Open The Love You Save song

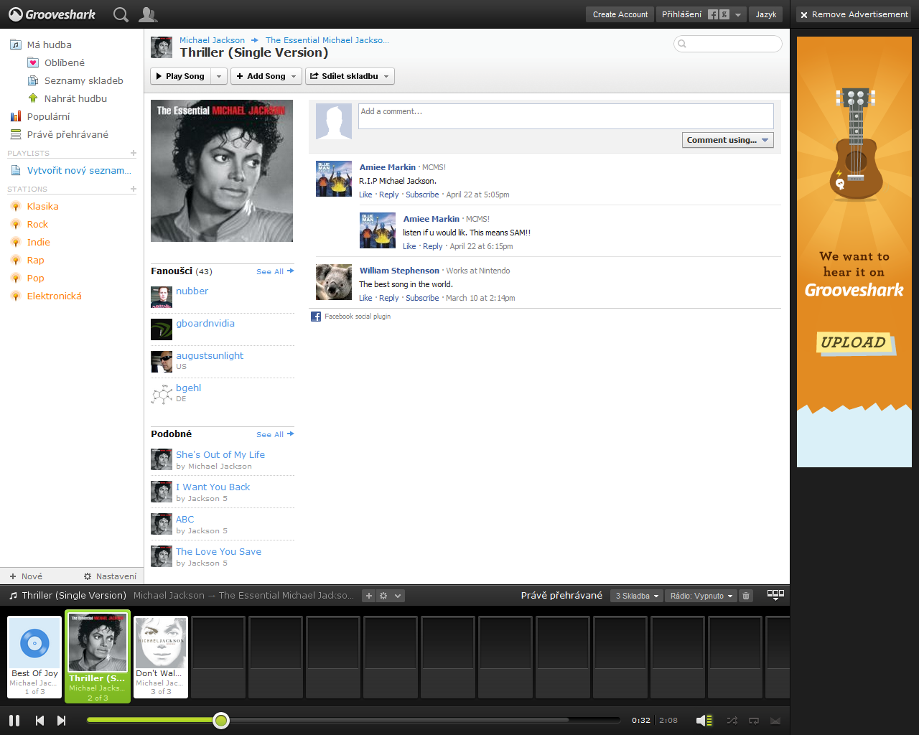point(218,551)
